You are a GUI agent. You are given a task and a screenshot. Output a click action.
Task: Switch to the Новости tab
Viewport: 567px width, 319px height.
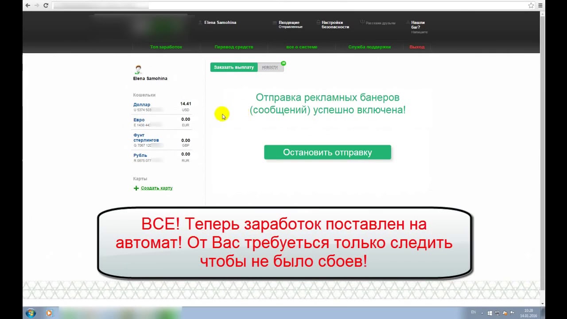click(x=270, y=67)
